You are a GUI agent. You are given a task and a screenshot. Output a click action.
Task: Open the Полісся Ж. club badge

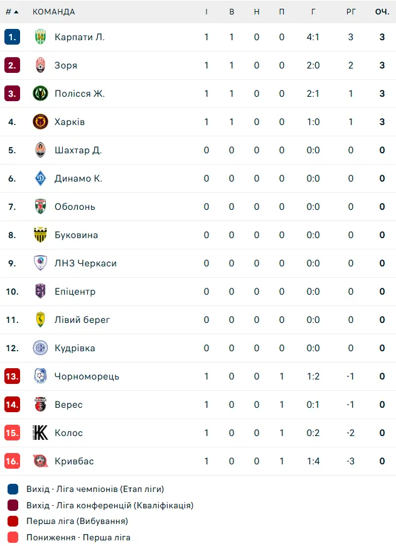[x=40, y=94]
